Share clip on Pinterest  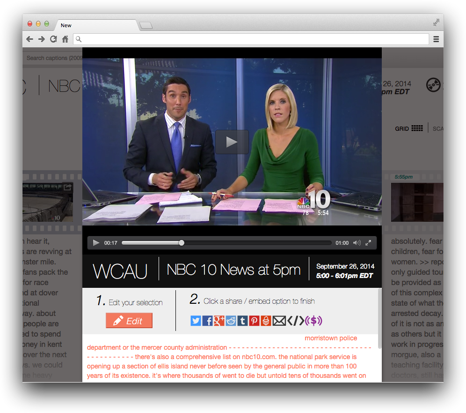pos(254,321)
